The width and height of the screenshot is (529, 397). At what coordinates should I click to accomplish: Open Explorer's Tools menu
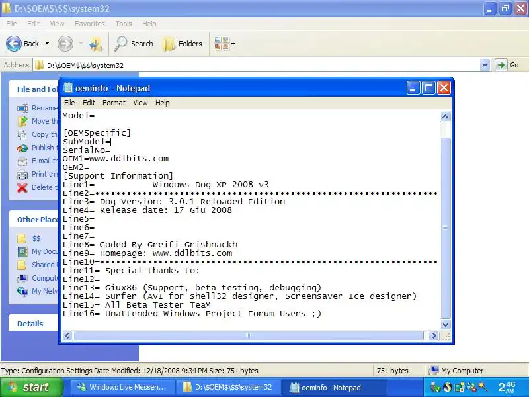coord(124,24)
